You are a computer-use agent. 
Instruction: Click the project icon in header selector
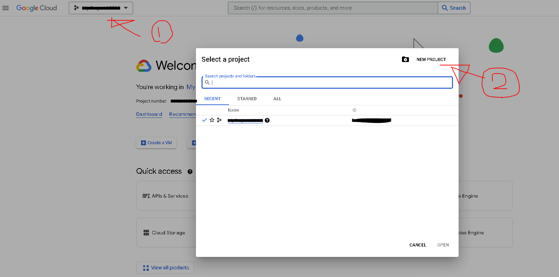(76, 8)
